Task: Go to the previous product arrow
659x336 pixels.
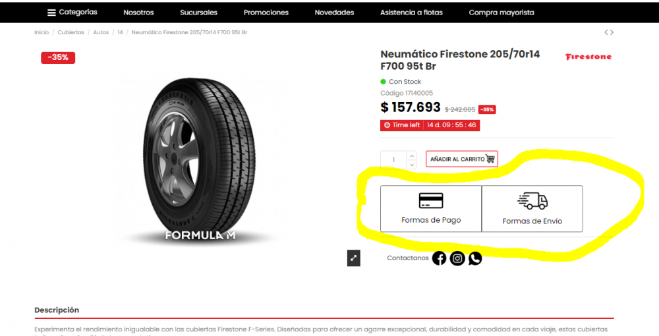Action: click(606, 32)
